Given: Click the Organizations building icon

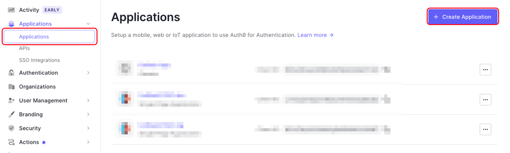Looking at the screenshot, I should [12, 87].
